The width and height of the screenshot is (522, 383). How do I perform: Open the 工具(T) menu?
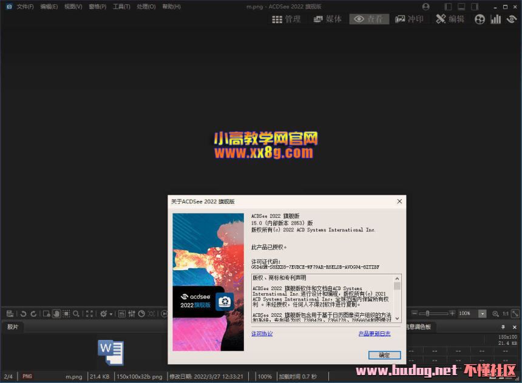click(x=121, y=6)
